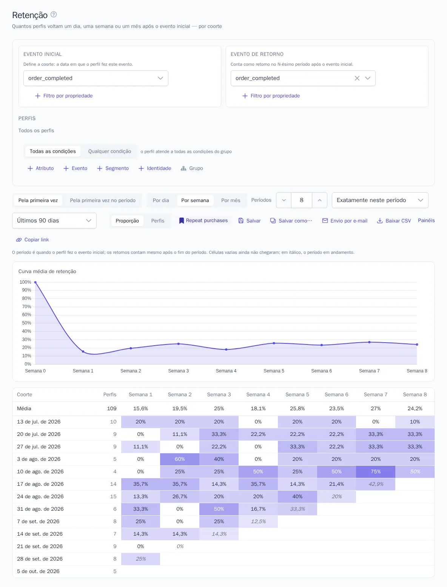Click the Semana 7 point on retention curve
447x587 pixels.
tap(369, 342)
